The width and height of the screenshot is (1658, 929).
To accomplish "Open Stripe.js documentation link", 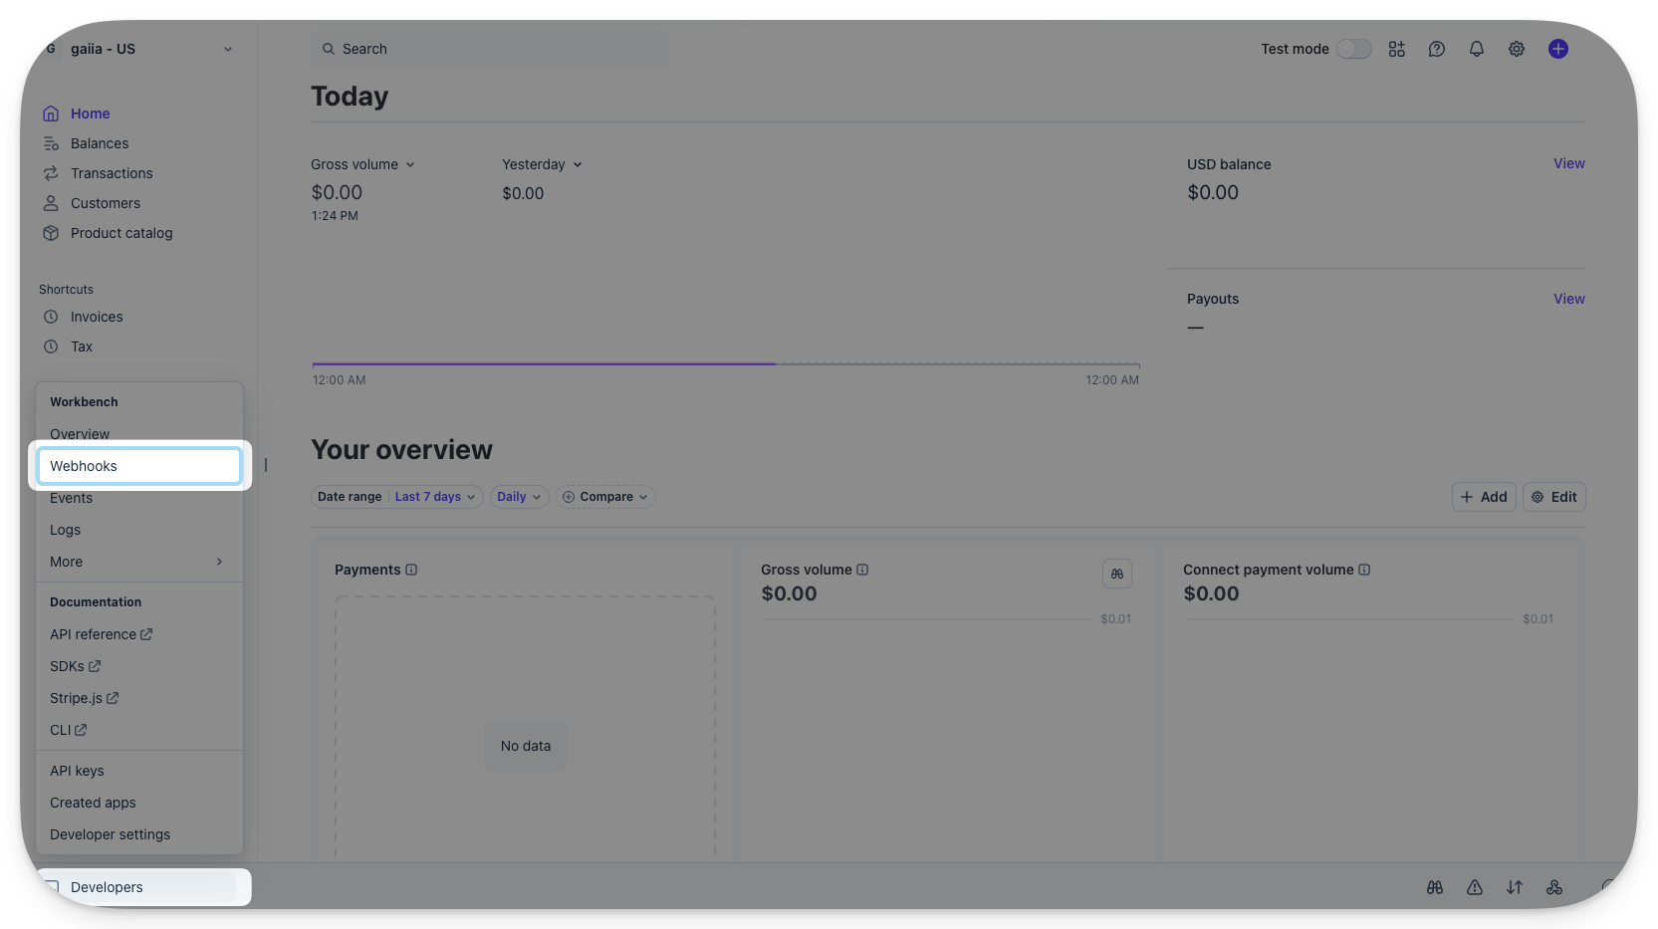I will (84, 698).
